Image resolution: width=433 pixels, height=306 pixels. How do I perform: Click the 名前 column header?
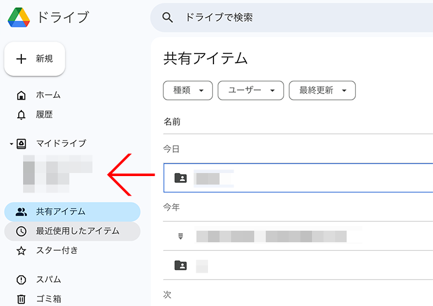pos(172,121)
